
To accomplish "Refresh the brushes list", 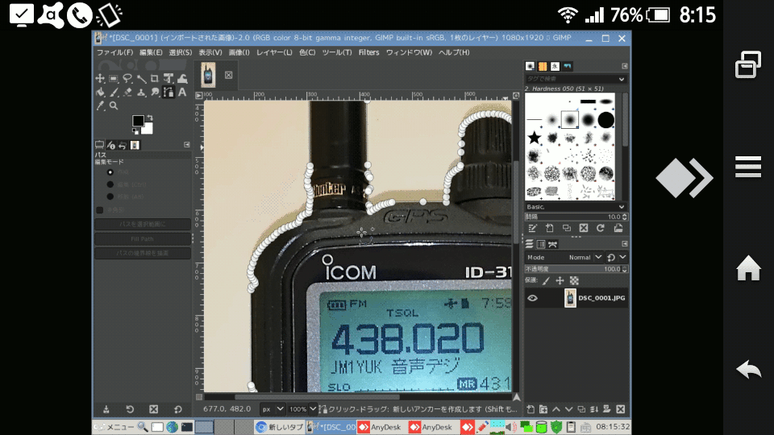I will click(601, 228).
